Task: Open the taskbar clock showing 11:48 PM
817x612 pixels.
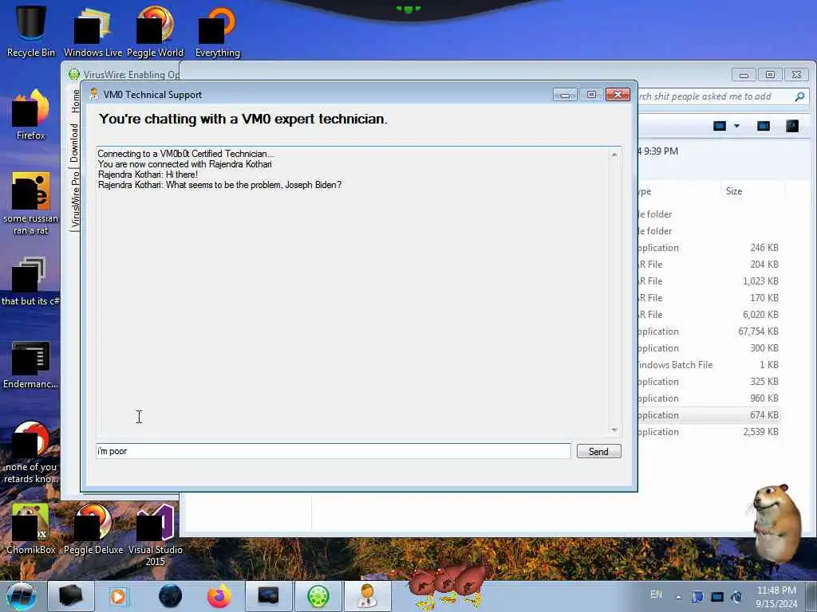Action: (776, 597)
